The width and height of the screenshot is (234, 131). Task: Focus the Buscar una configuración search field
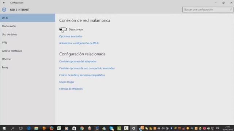[x=208, y=10]
